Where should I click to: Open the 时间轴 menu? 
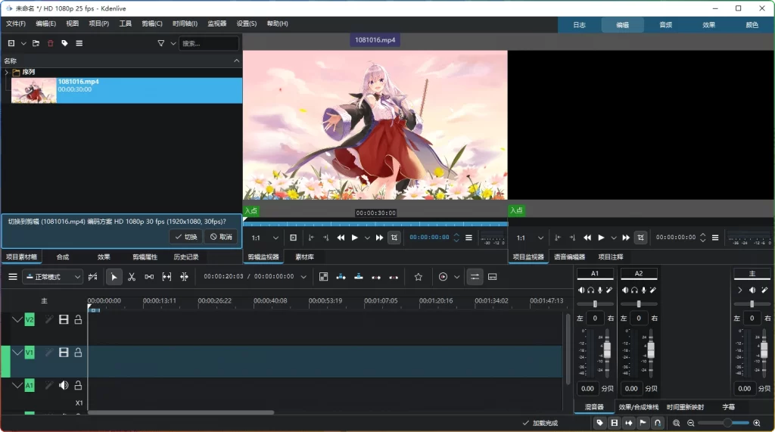pos(185,23)
